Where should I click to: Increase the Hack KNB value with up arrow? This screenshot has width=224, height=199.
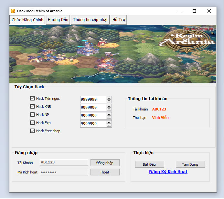click(109, 106)
